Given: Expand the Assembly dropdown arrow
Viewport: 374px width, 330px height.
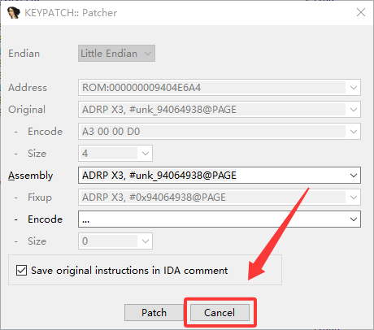Looking at the screenshot, I should pos(354,176).
